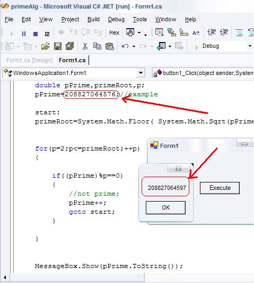Open the Debug menu
The width and height of the screenshot is (254, 283).
click(116, 19)
